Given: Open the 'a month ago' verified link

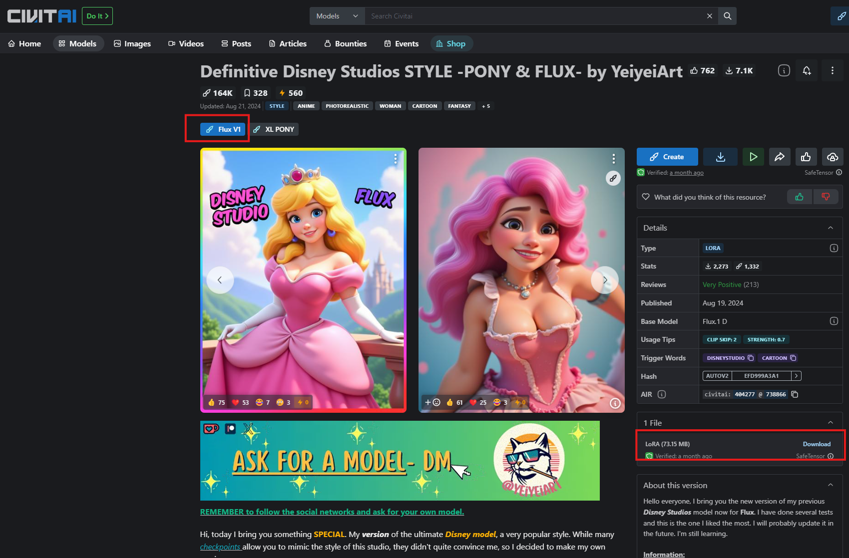Looking at the screenshot, I should pos(686,173).
